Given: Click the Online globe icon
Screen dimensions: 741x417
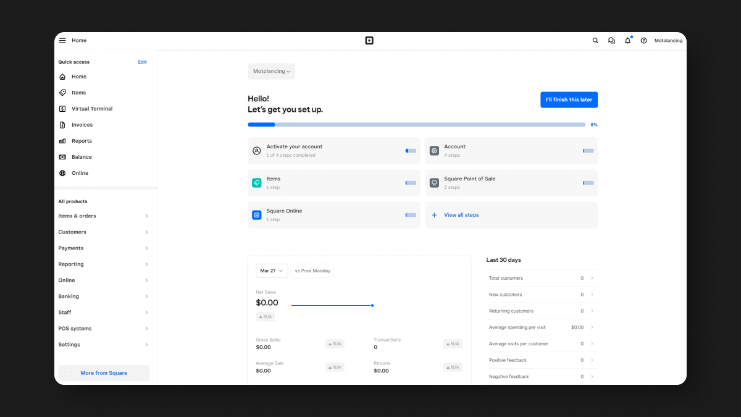Looking at the screenshot, I should point(62,173).
